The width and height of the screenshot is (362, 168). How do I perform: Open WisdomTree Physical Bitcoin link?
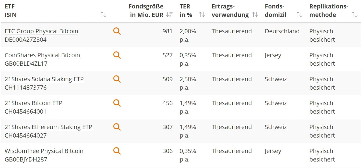[x=44, y=151]
